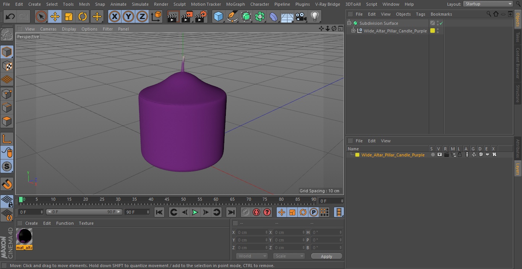Image resolution: width=522 pixels, height=269 pixels.
Task: Add a Camera object
Action: pos(301,16)
